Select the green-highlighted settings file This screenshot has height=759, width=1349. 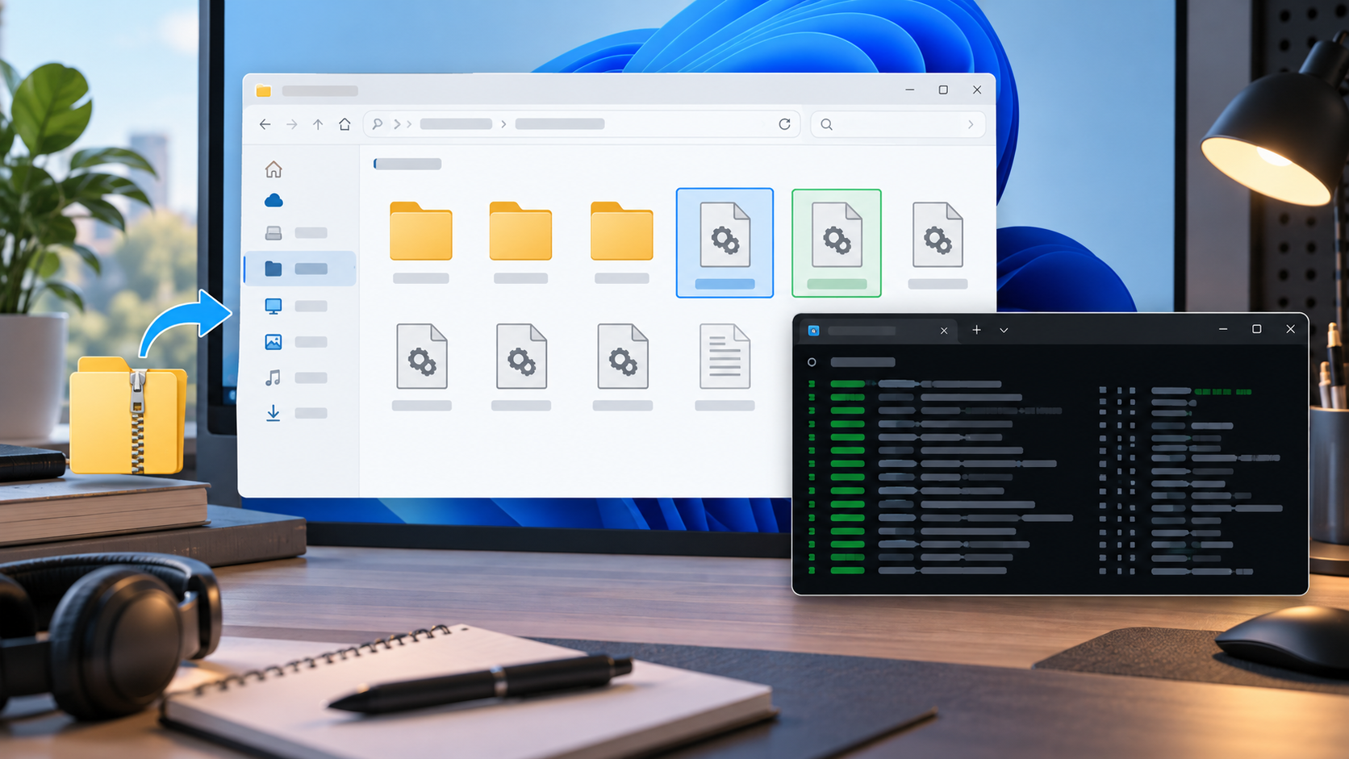pyautogui.click(x=837, y=243)
